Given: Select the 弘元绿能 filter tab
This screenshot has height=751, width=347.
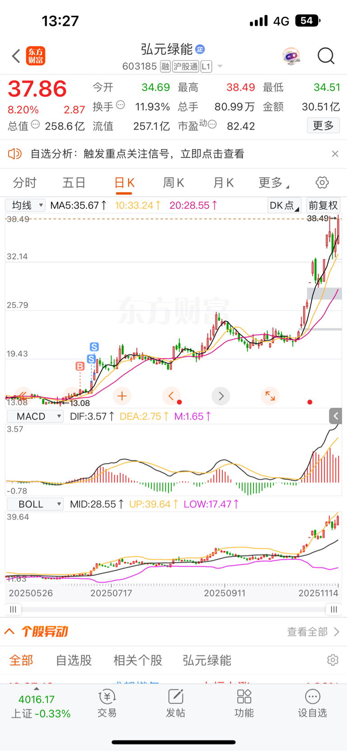Looking at the screenshot, I should 207,660.
